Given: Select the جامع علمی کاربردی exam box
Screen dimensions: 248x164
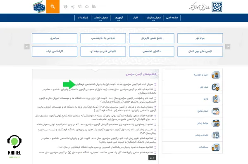Looking at the screenshot, I should click(152, 38).
